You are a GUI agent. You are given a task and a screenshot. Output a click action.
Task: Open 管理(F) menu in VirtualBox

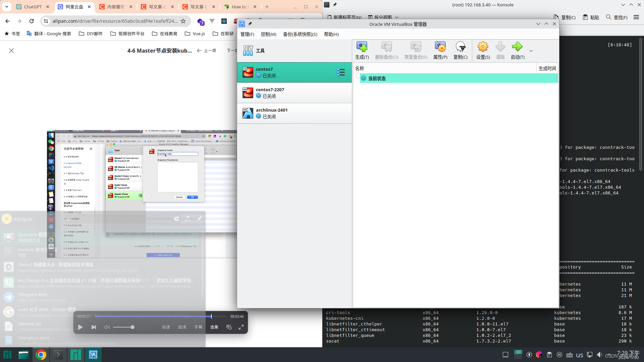point(247,34)
